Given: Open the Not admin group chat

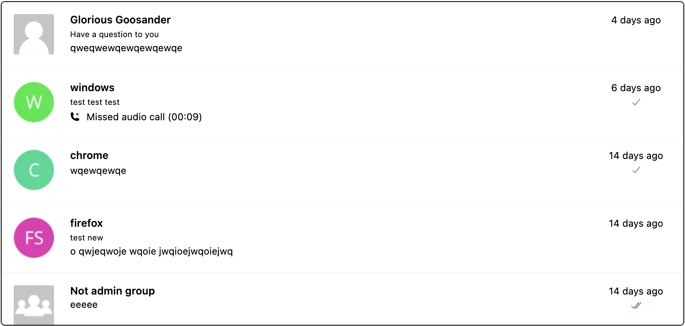Looking at the screenshot, I should (x=112, y=291).
